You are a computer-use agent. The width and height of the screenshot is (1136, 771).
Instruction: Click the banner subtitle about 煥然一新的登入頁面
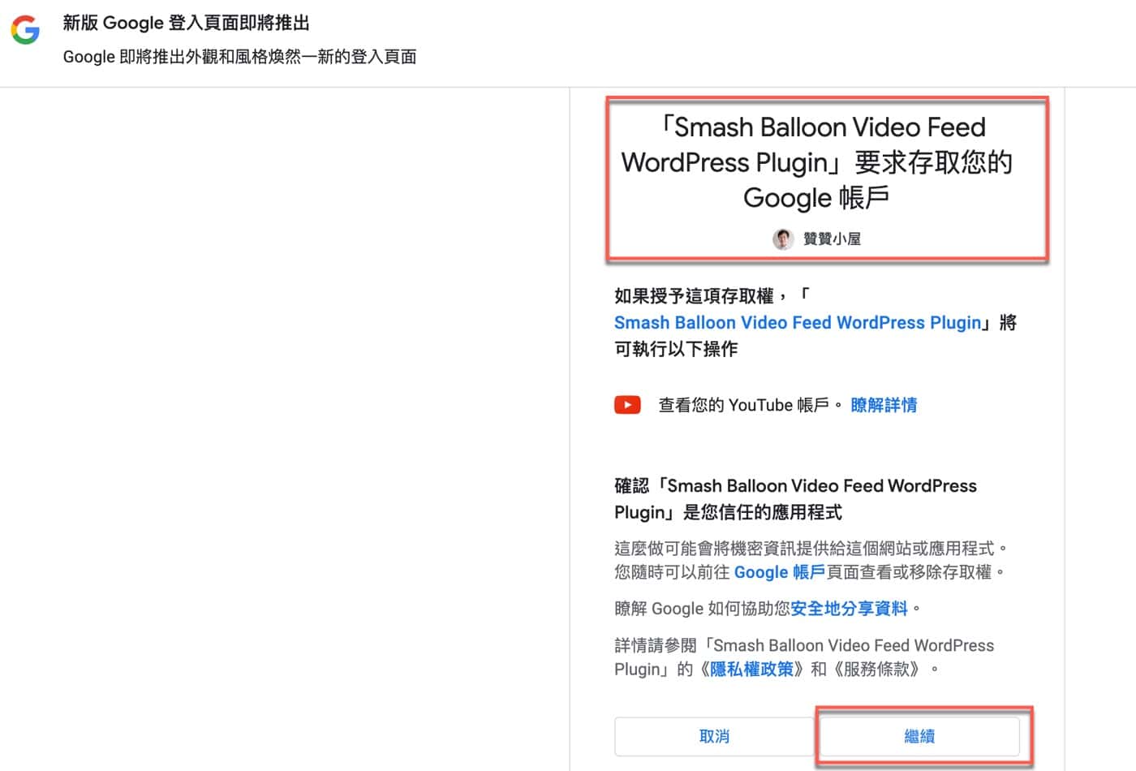point(240,57)
